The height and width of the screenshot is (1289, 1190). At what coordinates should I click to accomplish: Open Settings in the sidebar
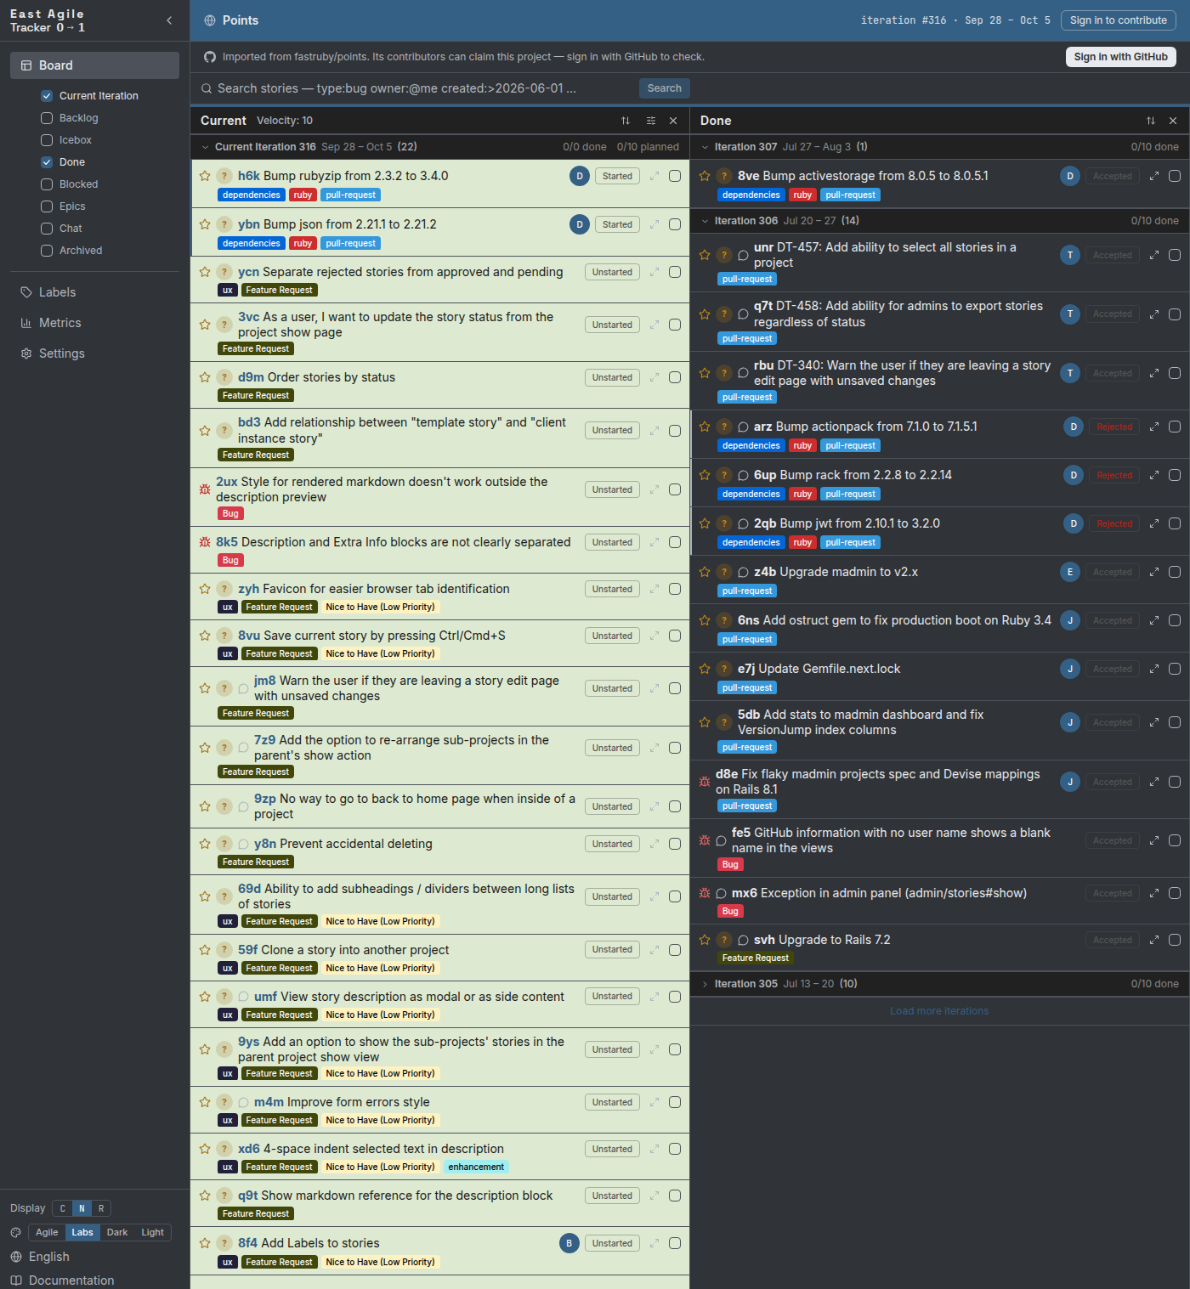click(94, 353)
